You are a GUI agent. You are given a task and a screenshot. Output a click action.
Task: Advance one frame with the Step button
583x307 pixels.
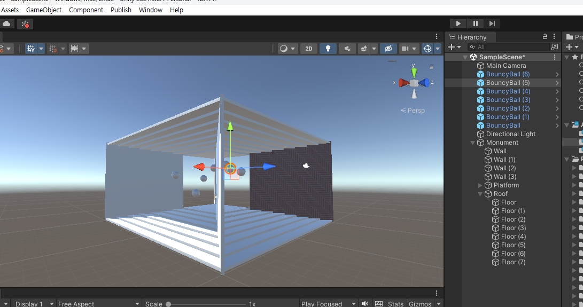[x=492, y=23]
